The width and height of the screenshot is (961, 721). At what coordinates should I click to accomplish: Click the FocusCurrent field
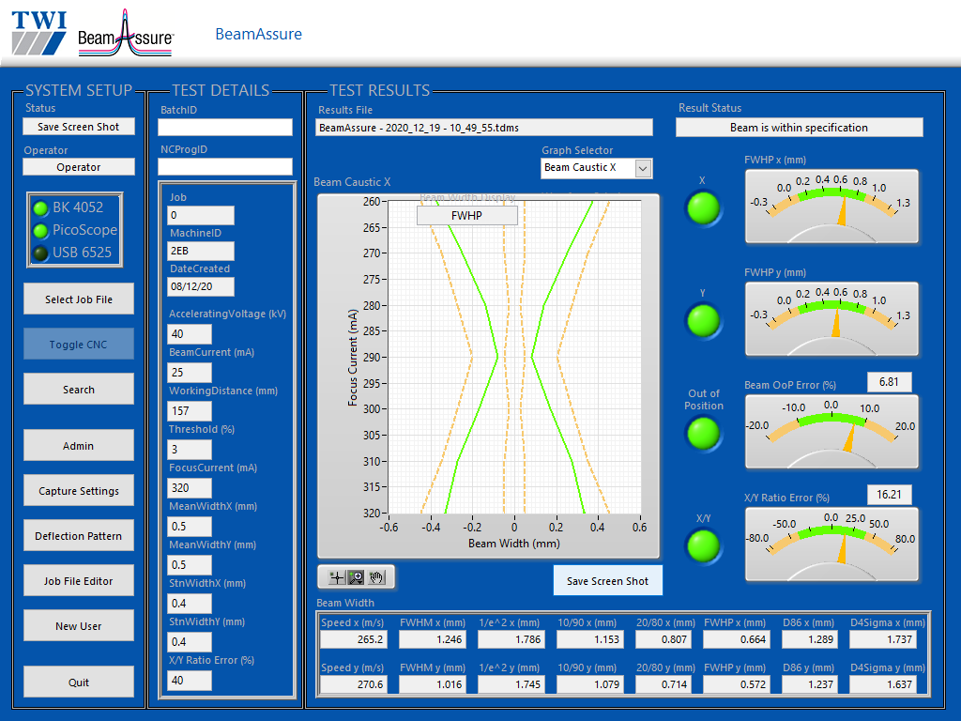(x=190, y=488)
